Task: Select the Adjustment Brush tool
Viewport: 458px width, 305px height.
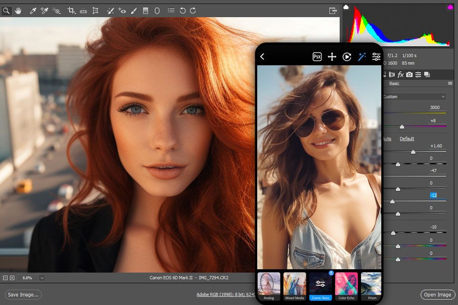Action: coord(133,10)
